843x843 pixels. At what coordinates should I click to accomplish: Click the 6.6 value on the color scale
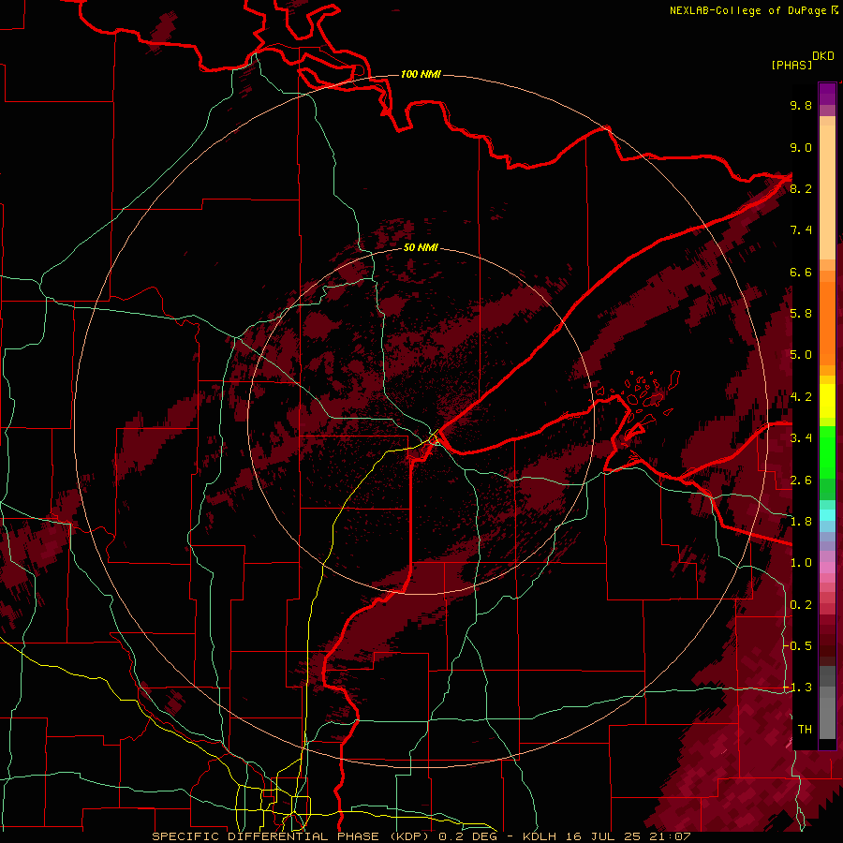(x=801, y=272)
